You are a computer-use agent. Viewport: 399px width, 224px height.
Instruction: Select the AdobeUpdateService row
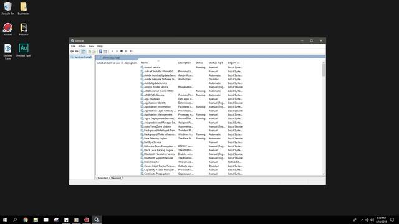[191, 83]
